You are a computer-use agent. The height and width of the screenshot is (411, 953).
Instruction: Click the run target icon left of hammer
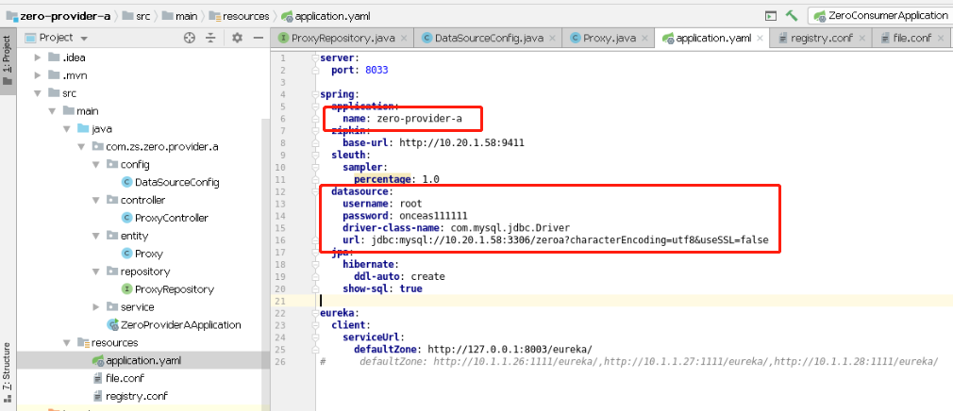click(771, 16)
